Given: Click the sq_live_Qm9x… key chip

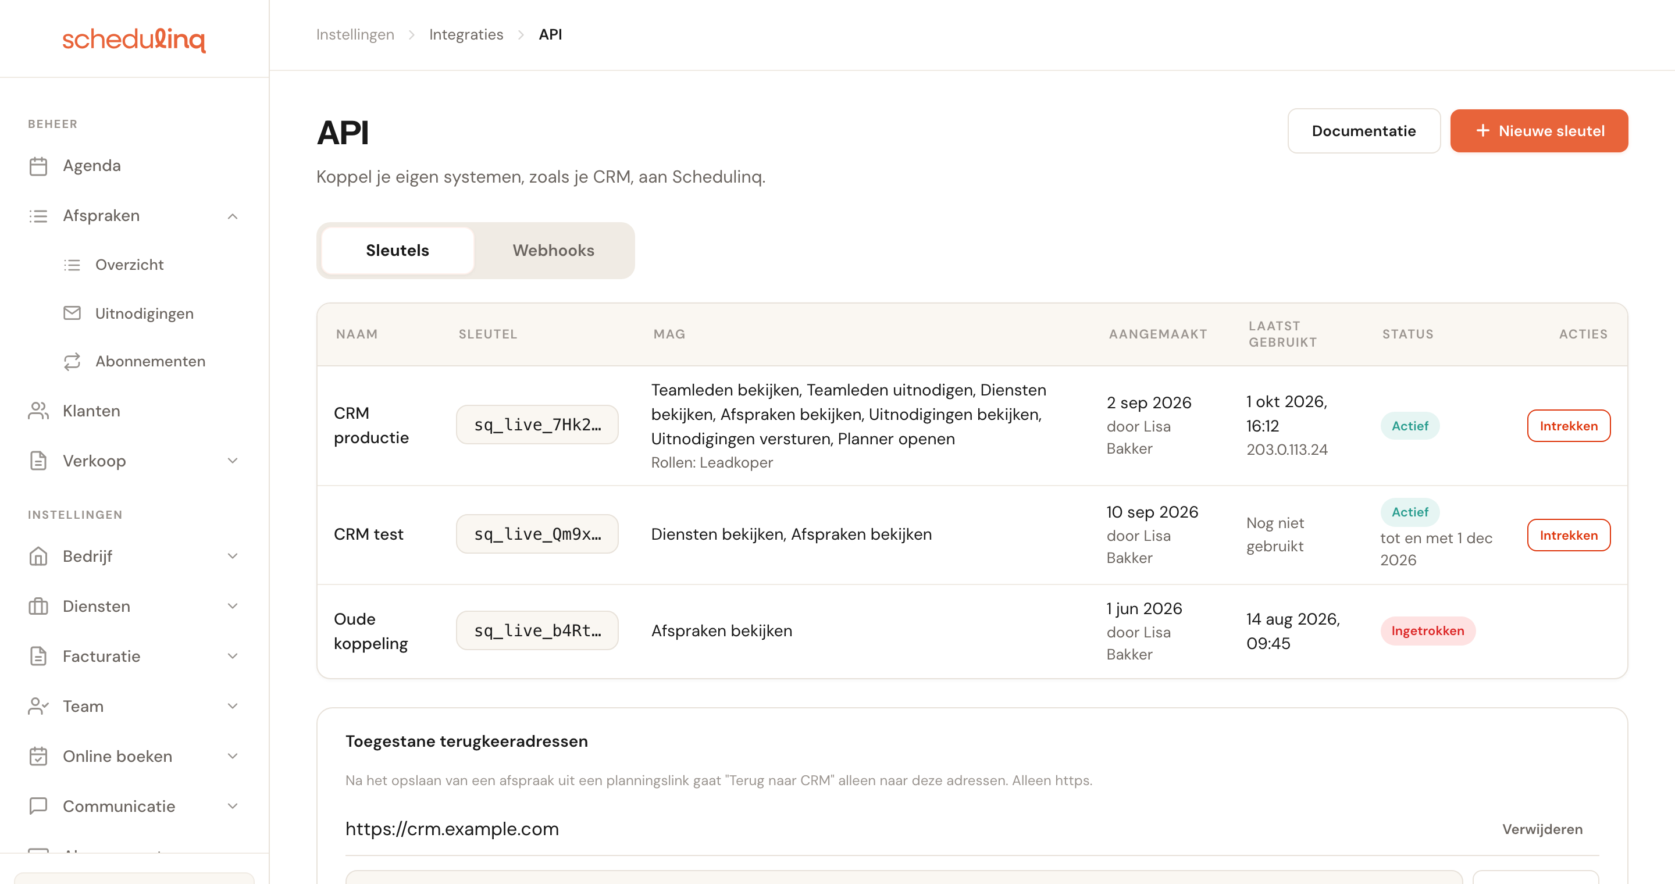Looking at the screenshot, I should [537, 534].
